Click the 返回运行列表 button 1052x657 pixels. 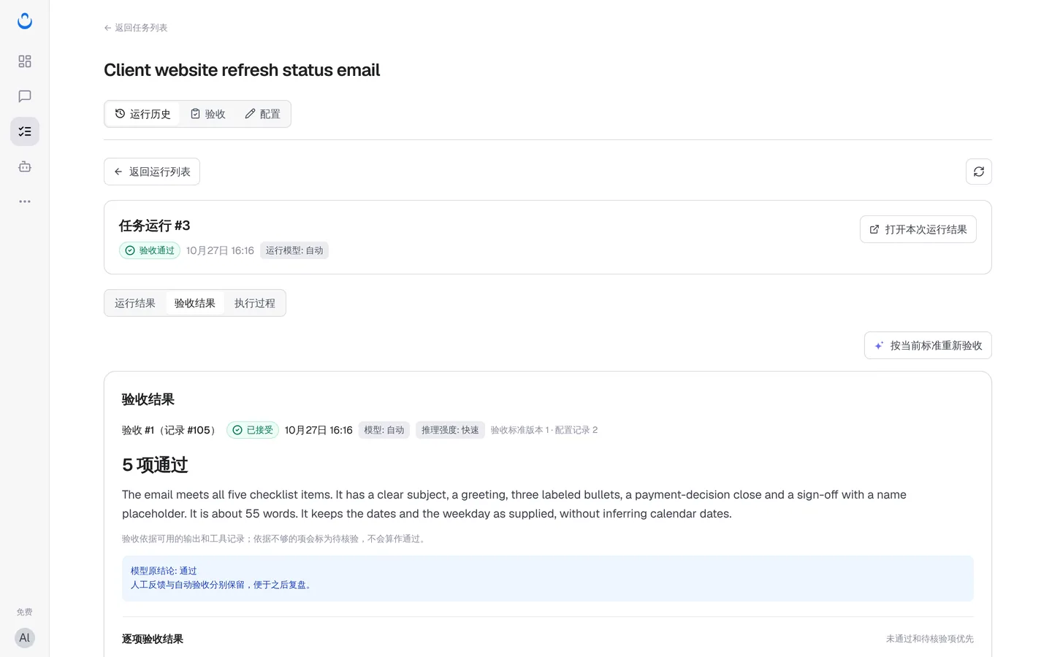pyautogui.click(x=152, y=172)
